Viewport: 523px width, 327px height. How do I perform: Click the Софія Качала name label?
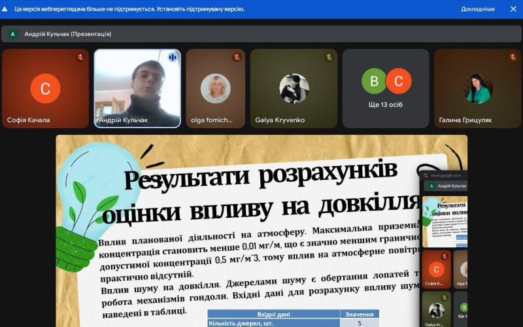[28, 120]
